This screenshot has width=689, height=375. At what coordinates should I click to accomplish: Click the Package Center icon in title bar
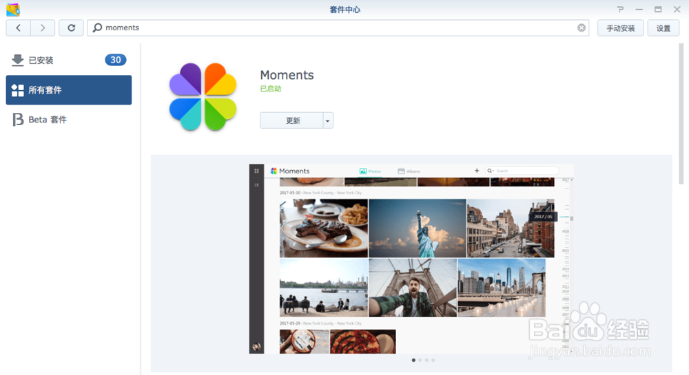pyautogui.click(x=13, y=9)
